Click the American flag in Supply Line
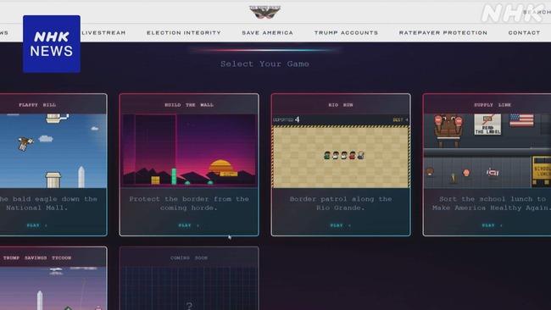Screen dimensions: 551x310 click(521, 119)
